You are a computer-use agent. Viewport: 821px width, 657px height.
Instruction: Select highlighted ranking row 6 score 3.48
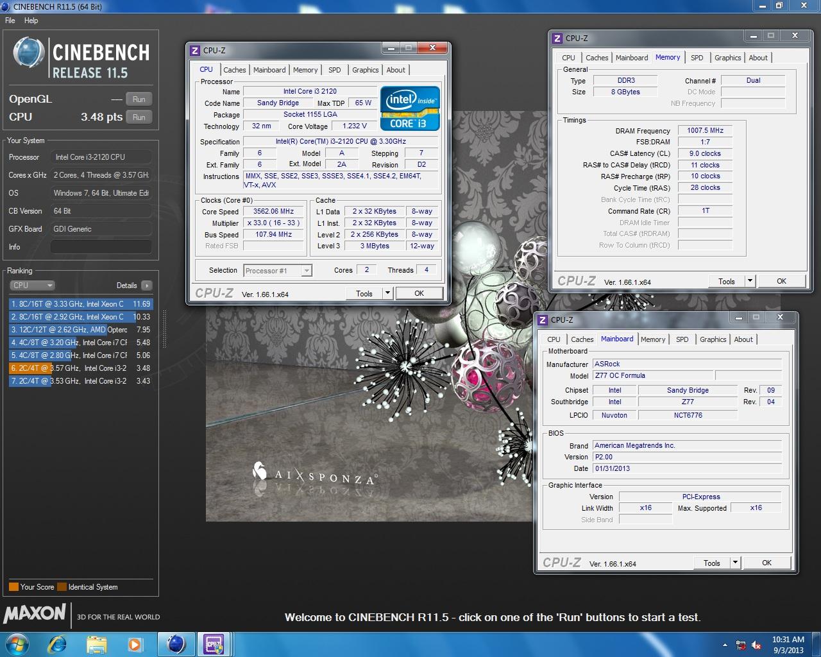point(81,368)
